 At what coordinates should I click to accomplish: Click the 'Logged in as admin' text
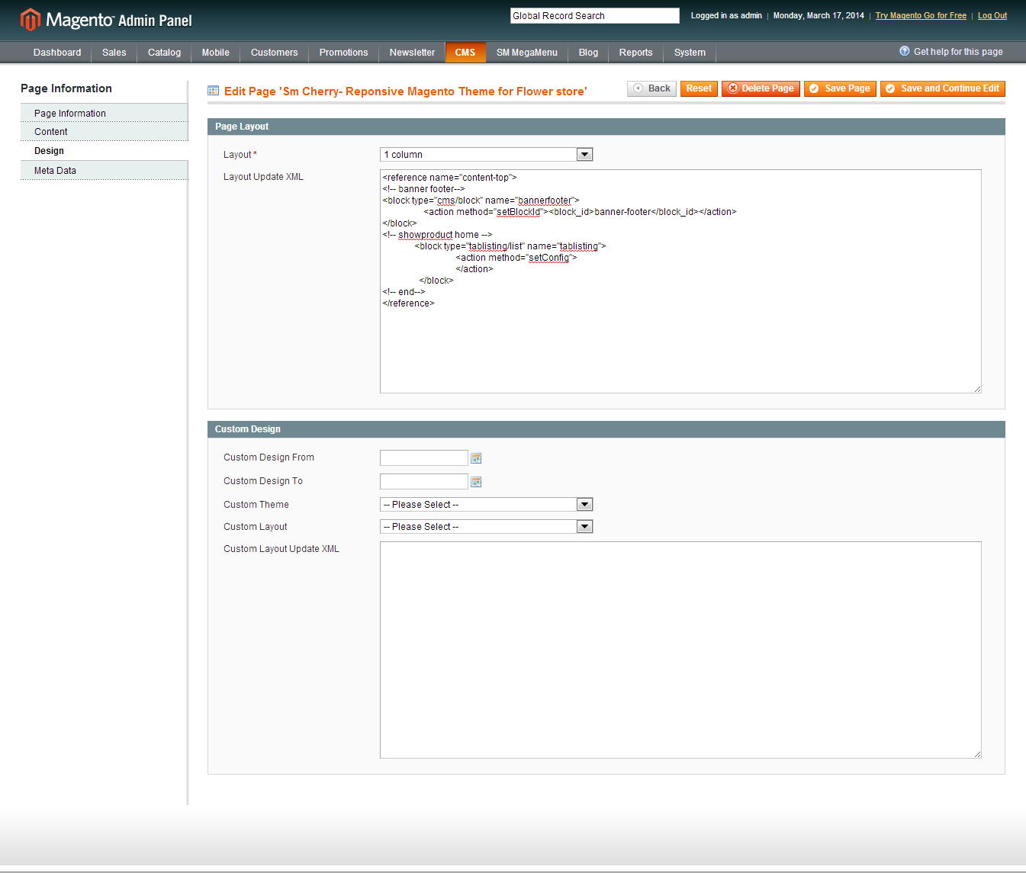tap(726, 15)
